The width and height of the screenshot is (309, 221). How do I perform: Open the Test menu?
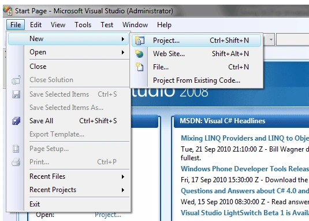(107, 25)
